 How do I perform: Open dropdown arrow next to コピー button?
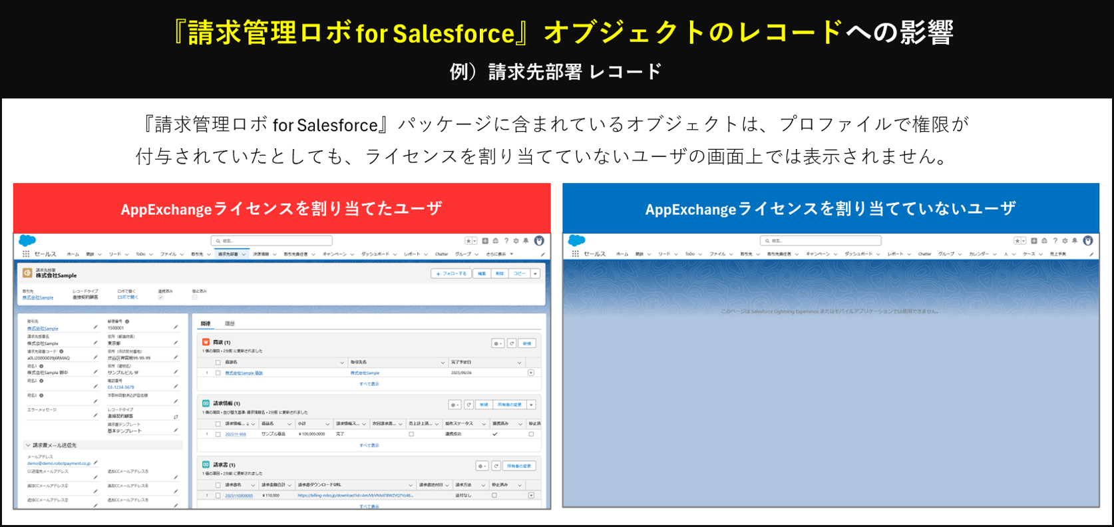tap(535, 273)
